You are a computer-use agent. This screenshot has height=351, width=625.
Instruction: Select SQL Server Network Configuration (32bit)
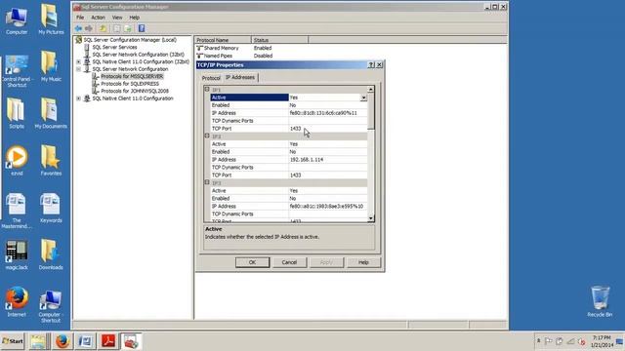click(139, 55)
